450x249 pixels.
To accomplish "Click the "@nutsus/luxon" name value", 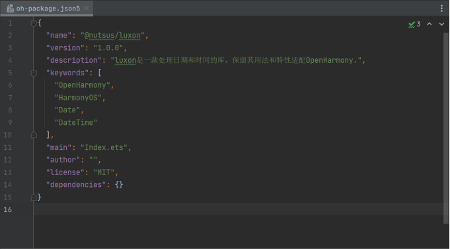I will click(x=112, y=36).
